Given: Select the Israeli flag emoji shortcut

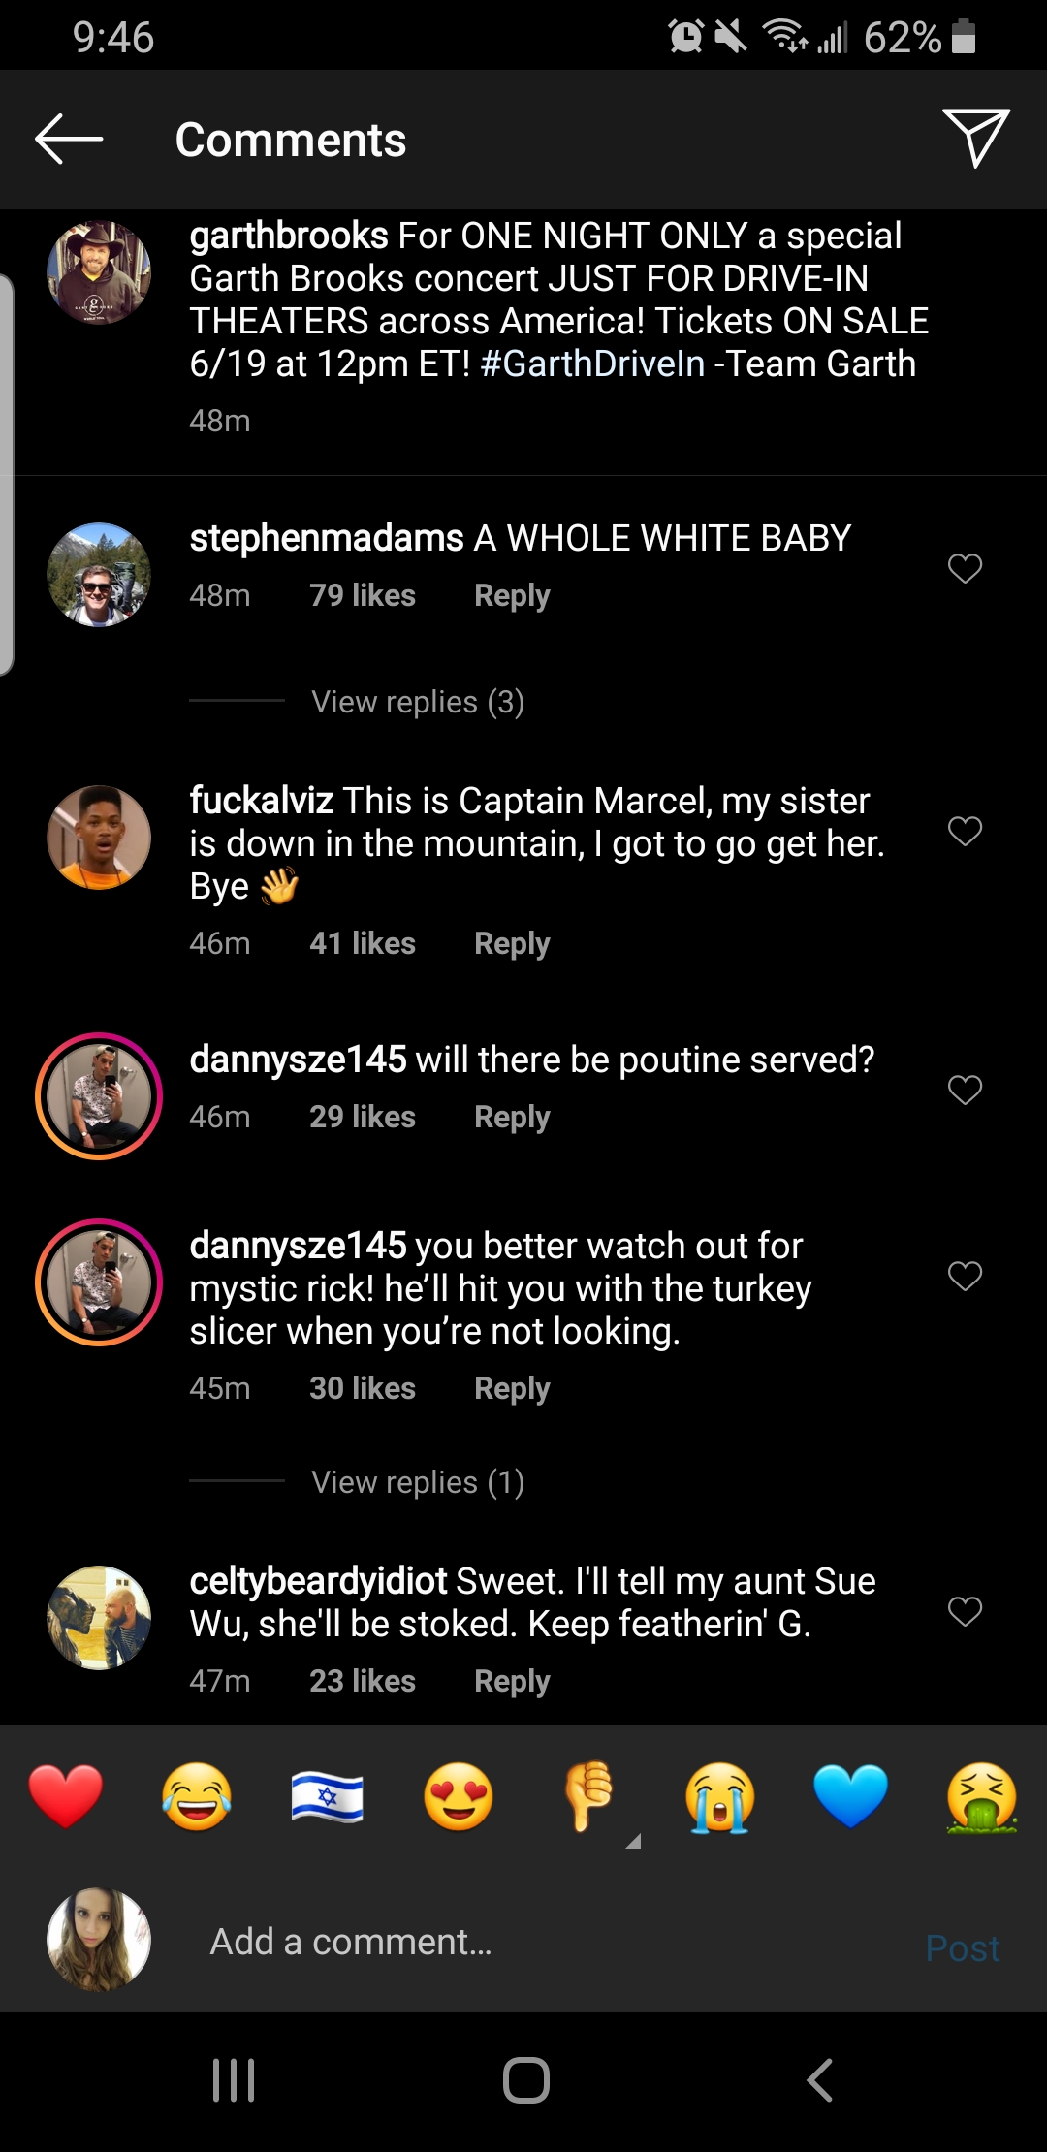Looking at the screenshot, I should (x=327, y=1796).
